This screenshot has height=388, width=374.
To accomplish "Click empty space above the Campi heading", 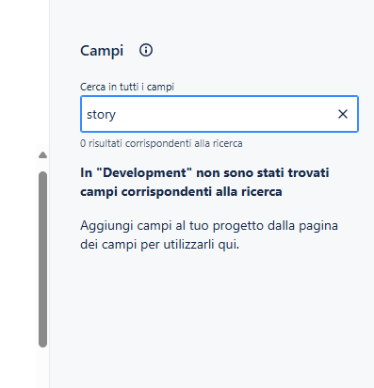I will point(210,19).
